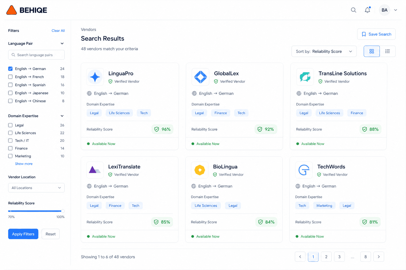Go to page 8
Viewport: 406px width, 270px height.
tap(366, 257)
